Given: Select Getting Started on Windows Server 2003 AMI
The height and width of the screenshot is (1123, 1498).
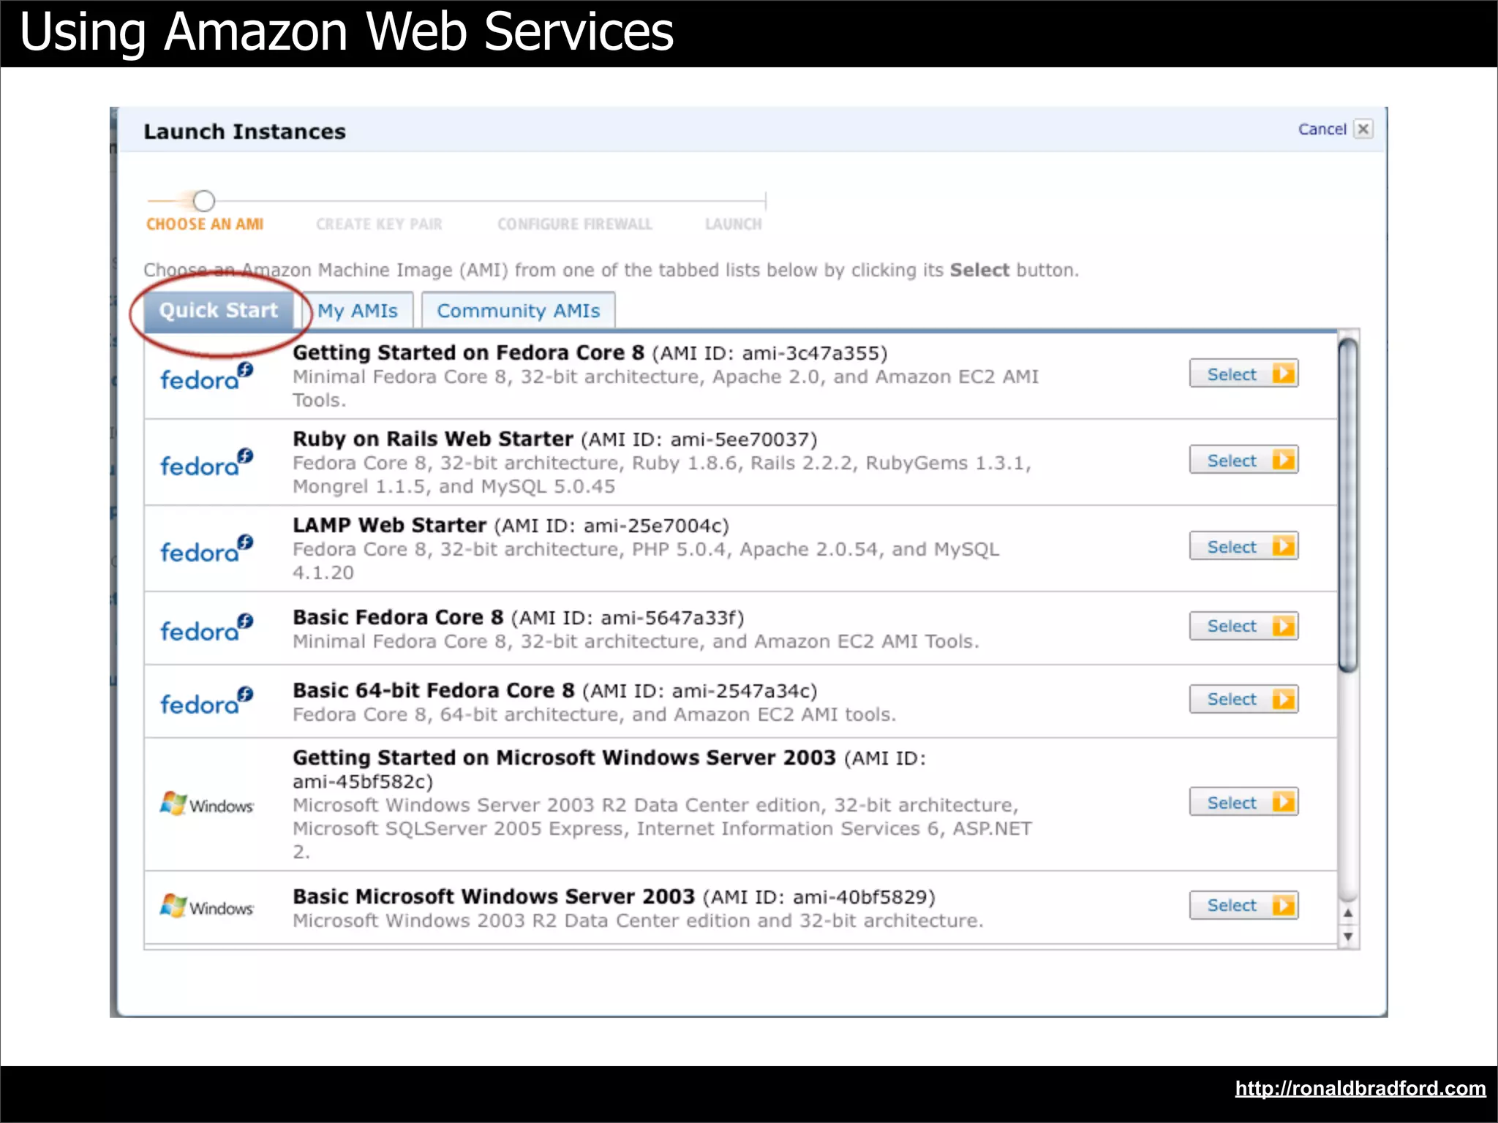Looking at the screenshot, I should pos(1243,802).
